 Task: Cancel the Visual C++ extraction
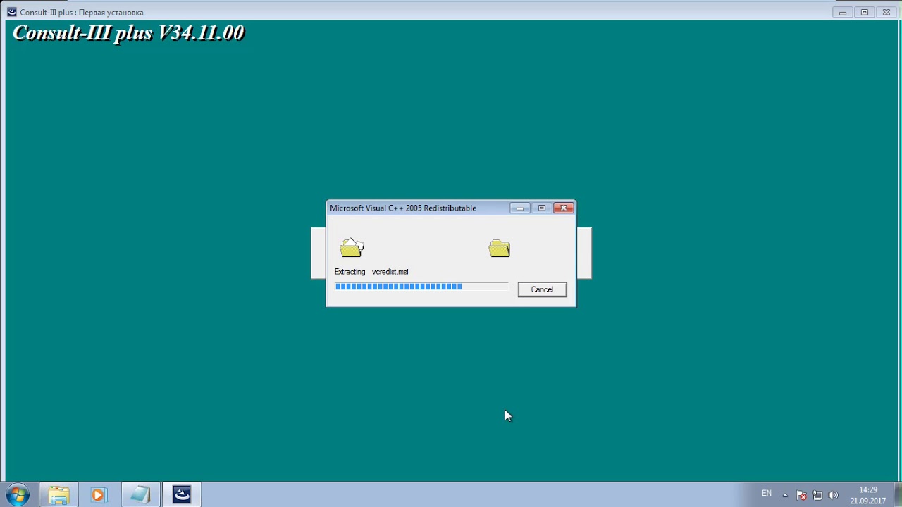[x=542, y=289]
